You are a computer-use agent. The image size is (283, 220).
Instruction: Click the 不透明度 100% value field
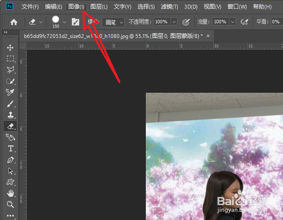coord(162,22)
